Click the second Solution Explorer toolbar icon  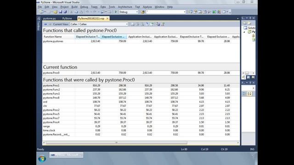[x=249, y=23]
